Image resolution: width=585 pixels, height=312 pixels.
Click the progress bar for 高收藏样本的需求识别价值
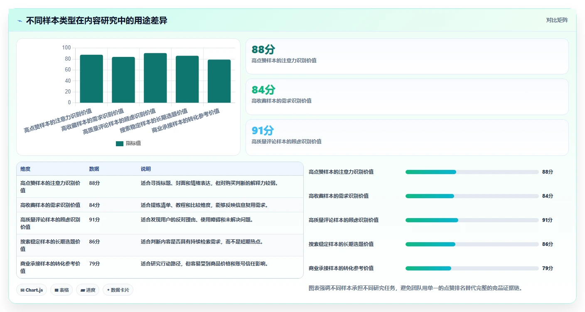point(472,196)
